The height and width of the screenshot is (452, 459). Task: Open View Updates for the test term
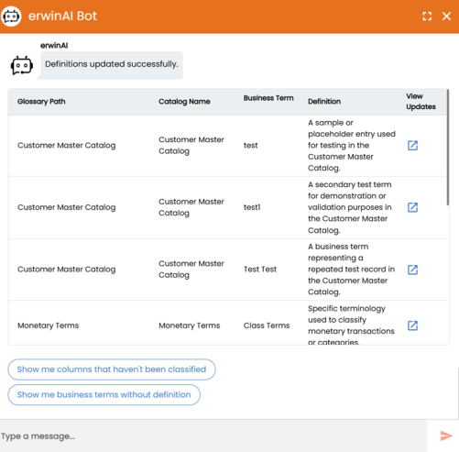(412, 146)
